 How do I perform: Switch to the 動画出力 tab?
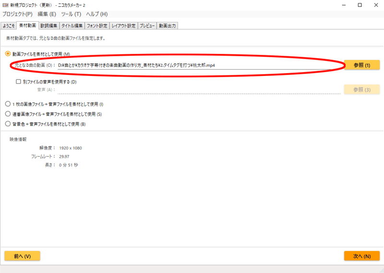[167, 26]
